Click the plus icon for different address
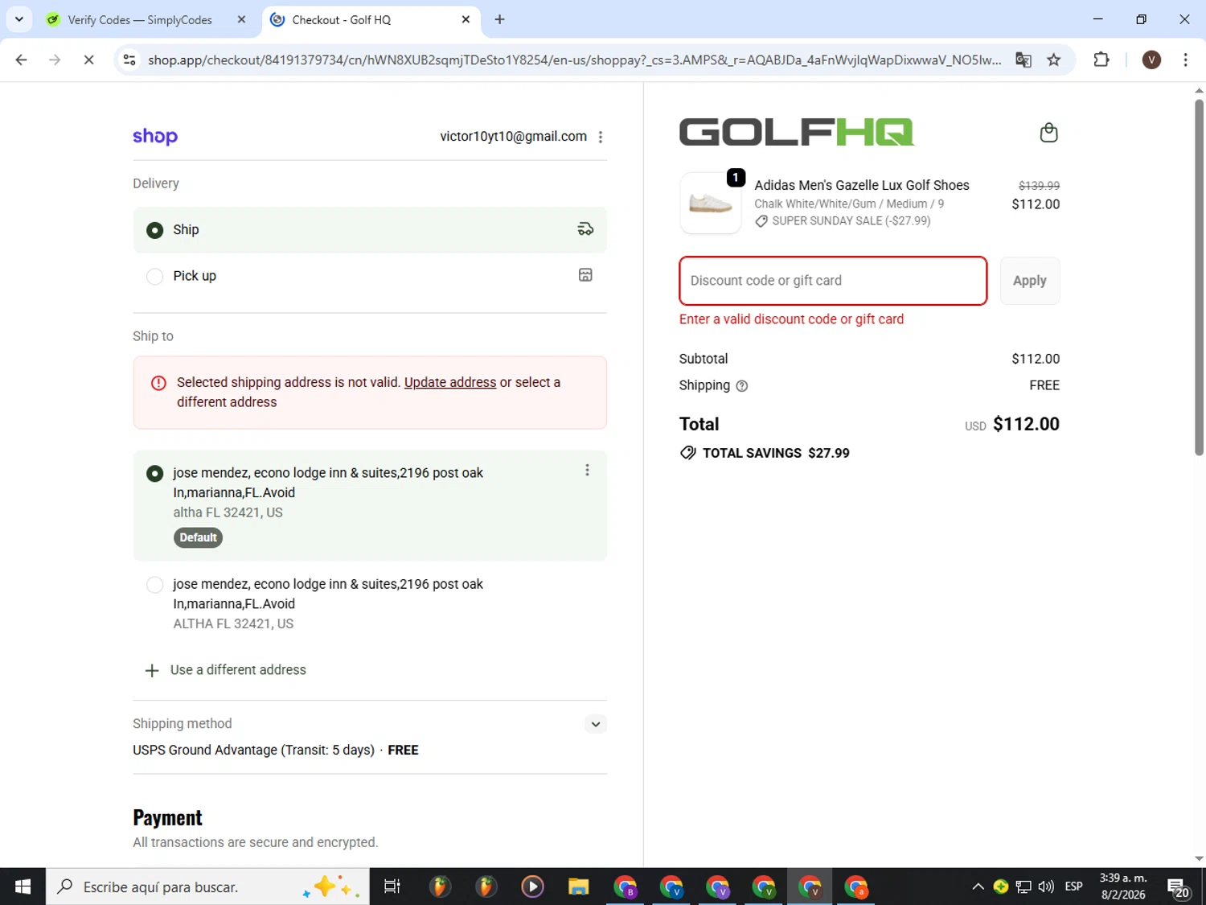The image size is (1206, 905). [152, 670]
